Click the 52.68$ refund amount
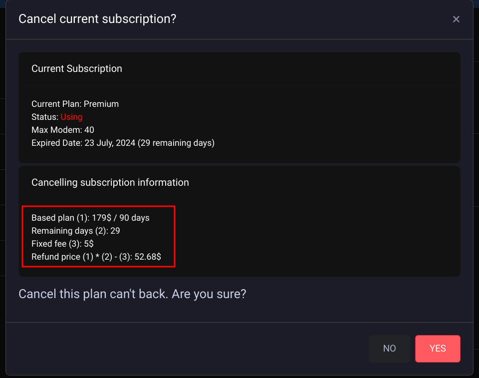Viewport: 479px width, 378px height. click(x=148, y=257)
